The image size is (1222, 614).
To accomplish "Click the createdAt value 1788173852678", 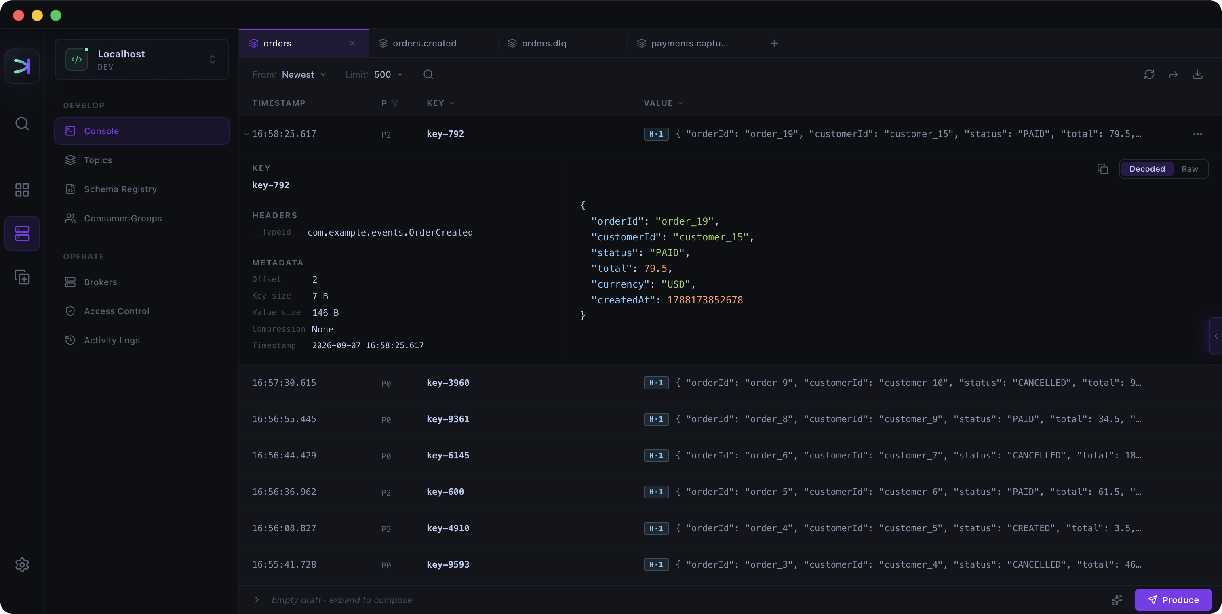I will click(705, 300).
